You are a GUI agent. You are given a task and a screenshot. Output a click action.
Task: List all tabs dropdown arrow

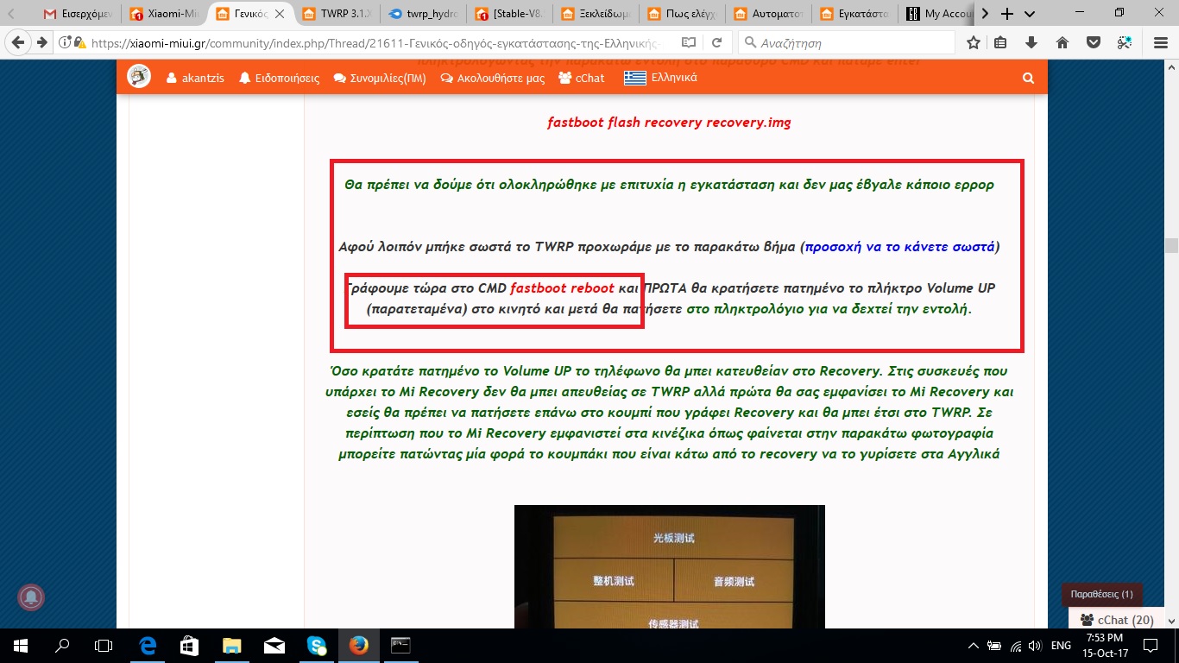(1029, 14)
